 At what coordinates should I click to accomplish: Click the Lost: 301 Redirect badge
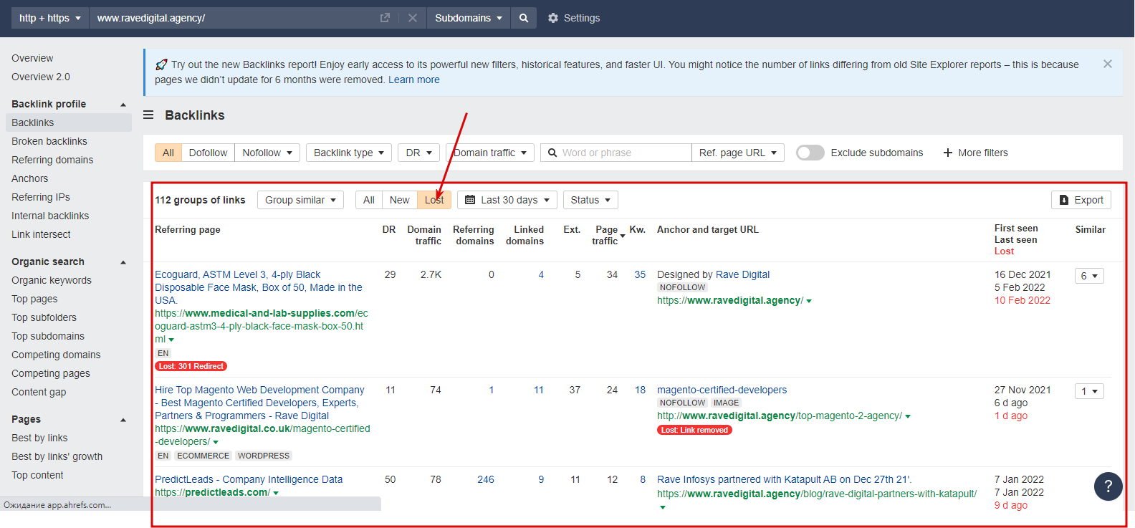point(191,366)
